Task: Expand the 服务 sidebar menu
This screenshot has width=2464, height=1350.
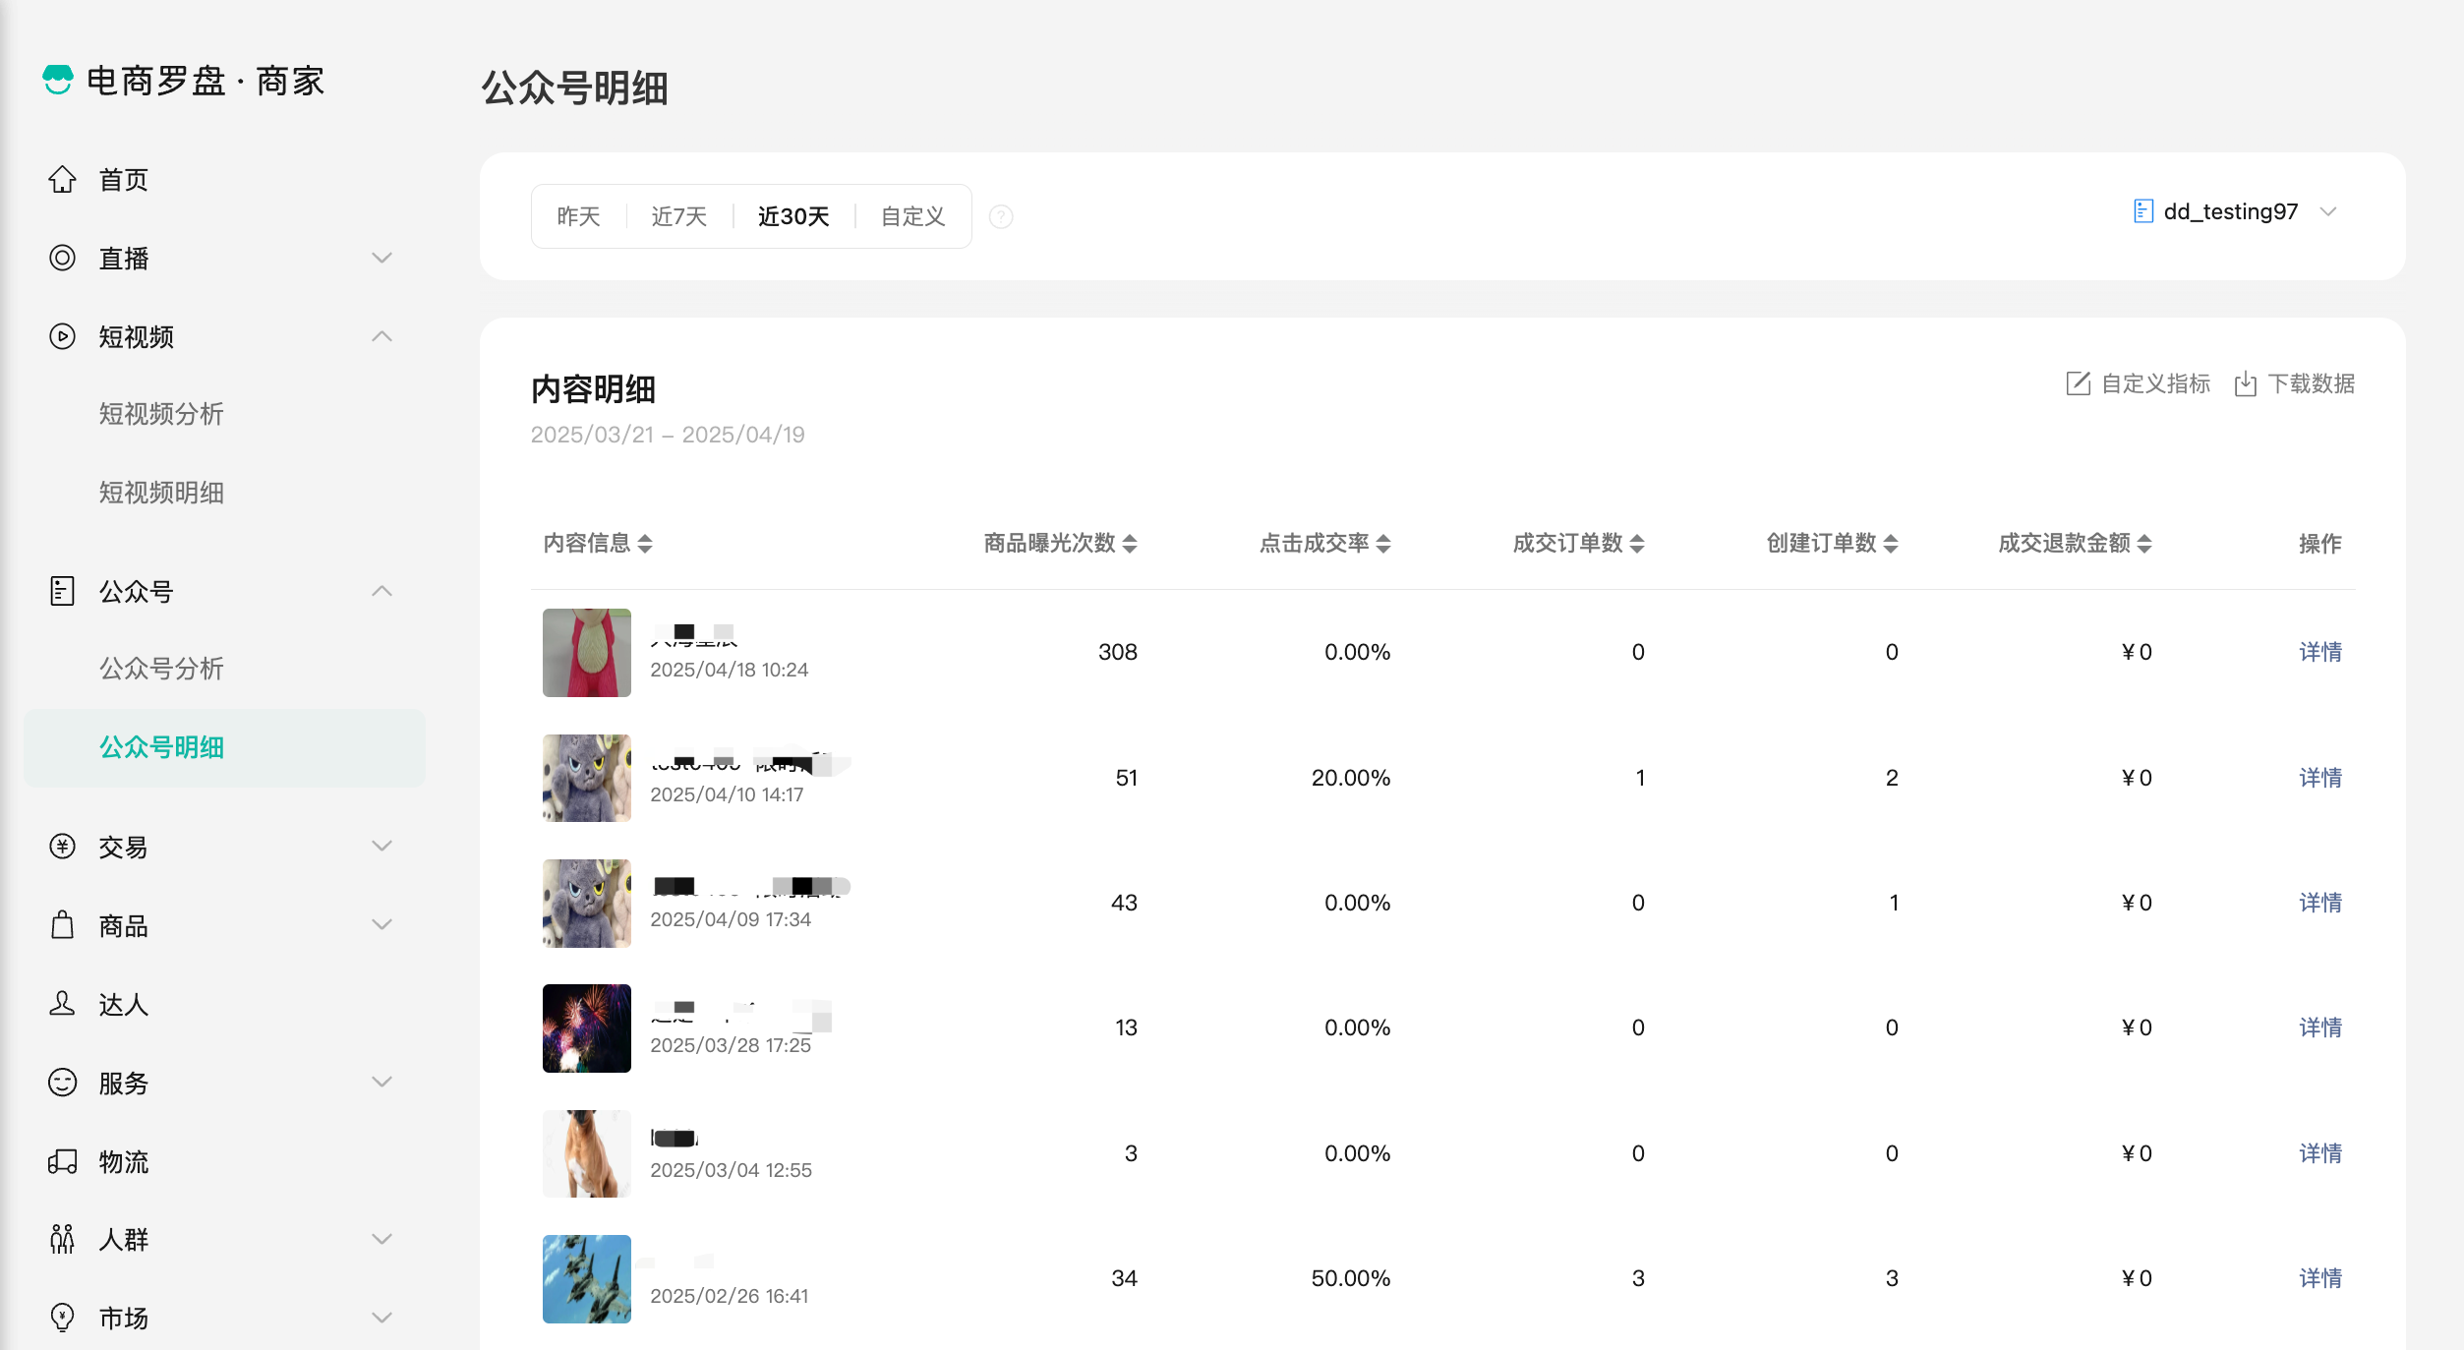Action: [381, 1083]
